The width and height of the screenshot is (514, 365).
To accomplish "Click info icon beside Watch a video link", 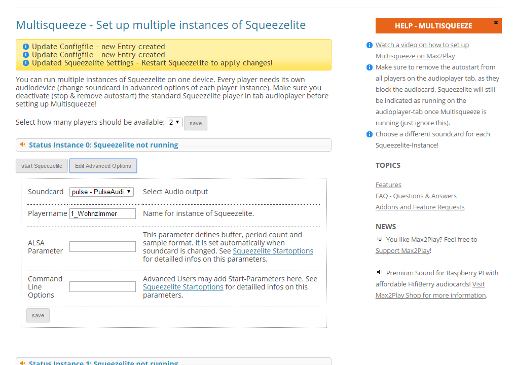I will tap(370, 45).
